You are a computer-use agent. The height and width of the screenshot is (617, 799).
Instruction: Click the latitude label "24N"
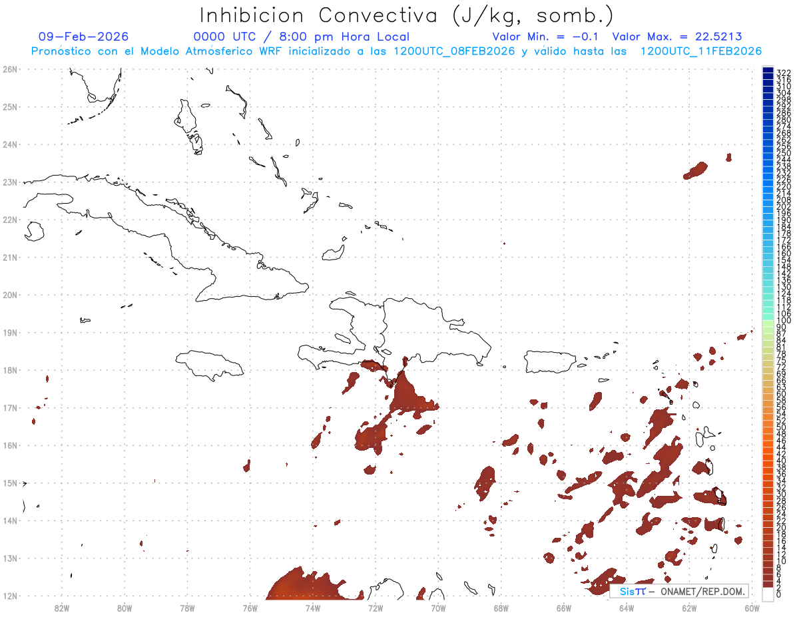[x=9, y=144]
